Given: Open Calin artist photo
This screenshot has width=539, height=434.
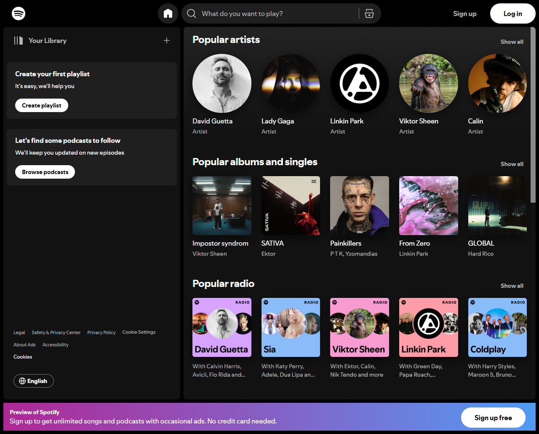Looking at the screenshot, I should (x=497, y=83).
